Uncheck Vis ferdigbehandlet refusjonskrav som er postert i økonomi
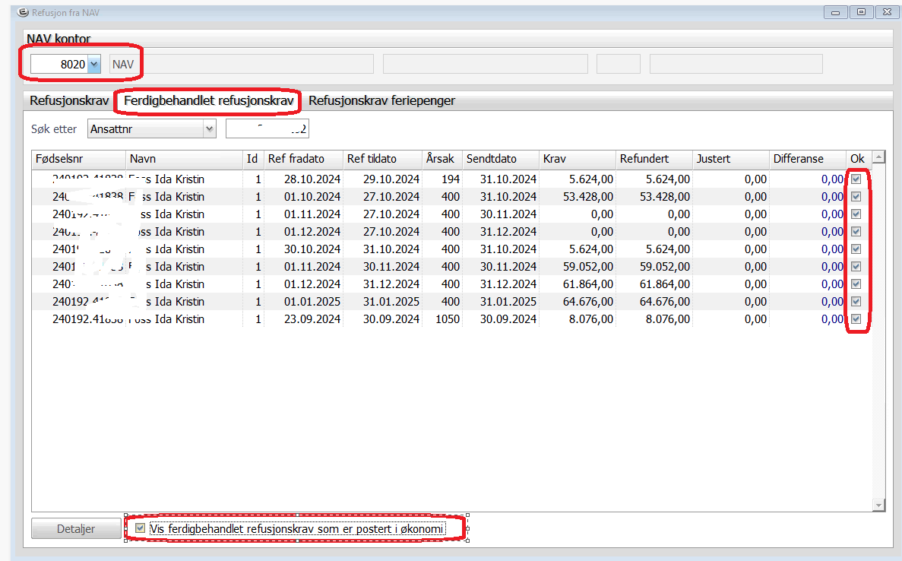 (140, 528)
